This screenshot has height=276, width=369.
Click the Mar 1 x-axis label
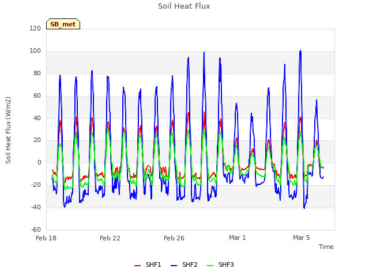(237, 237)
